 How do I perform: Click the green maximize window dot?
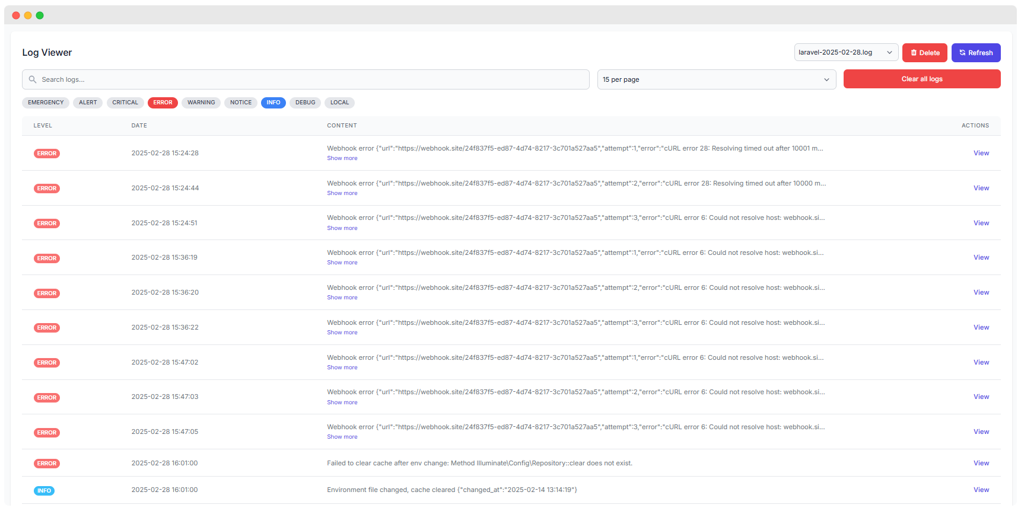(40, 15)
